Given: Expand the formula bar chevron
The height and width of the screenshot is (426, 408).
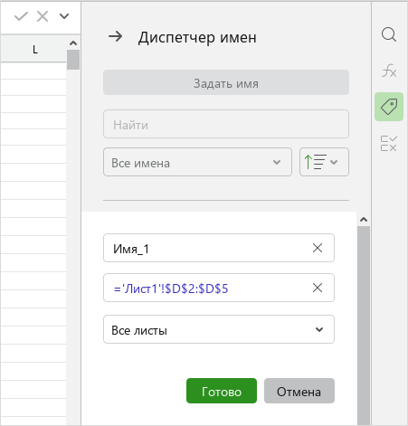Looking at the screenshot, I should 64,16.
